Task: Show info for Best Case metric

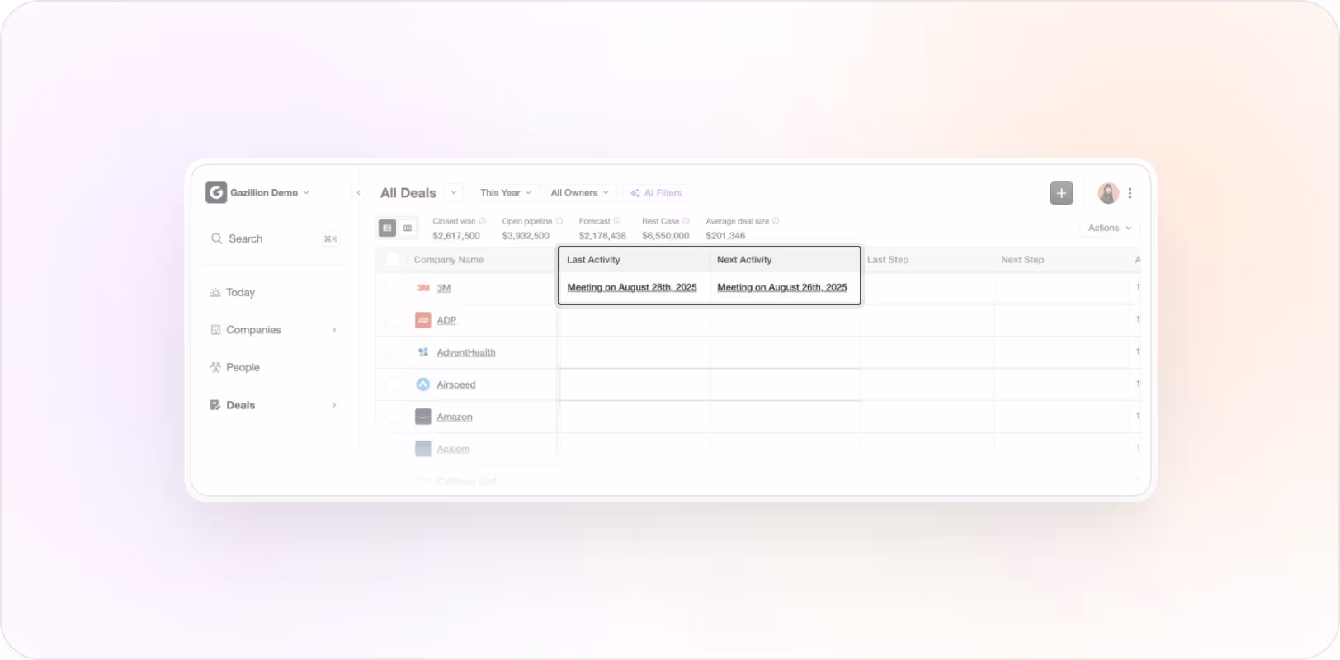Action: [x=686, y=221]
